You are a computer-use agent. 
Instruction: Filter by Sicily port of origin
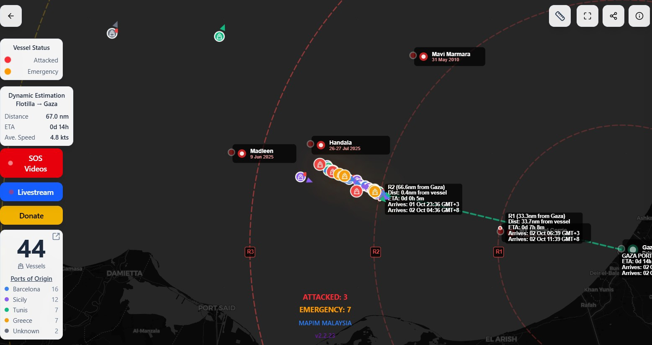(20, 300)
